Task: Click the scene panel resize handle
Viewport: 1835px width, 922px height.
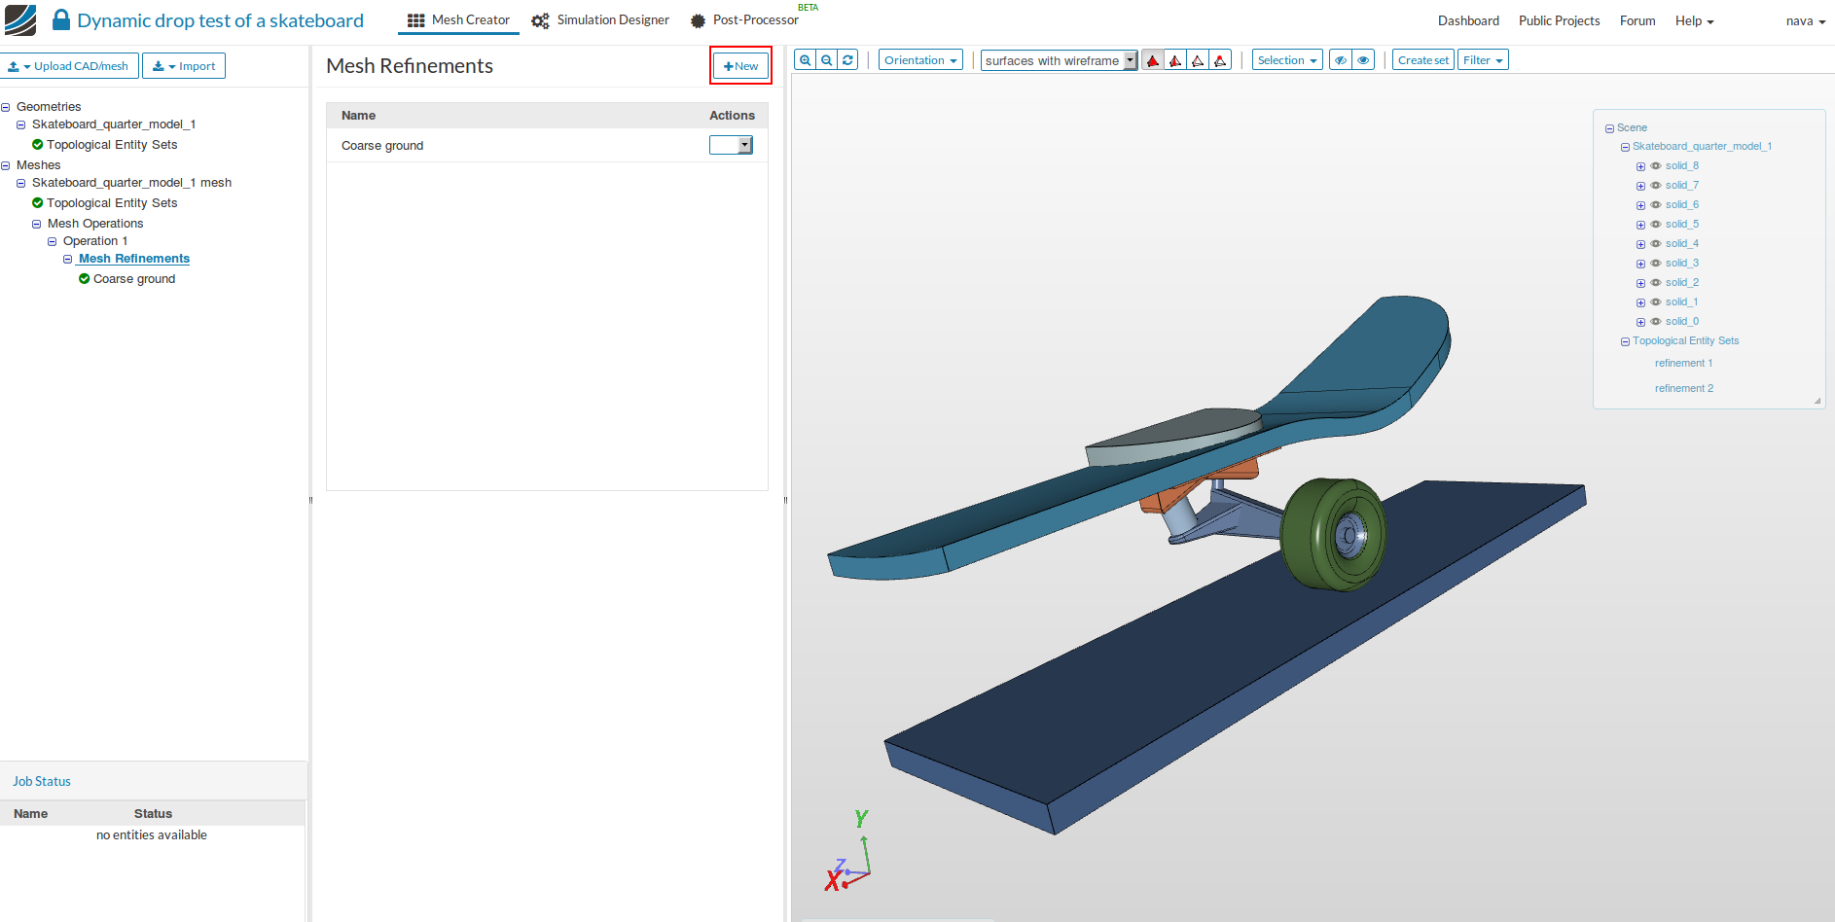Action: [x=1817, y=401]
